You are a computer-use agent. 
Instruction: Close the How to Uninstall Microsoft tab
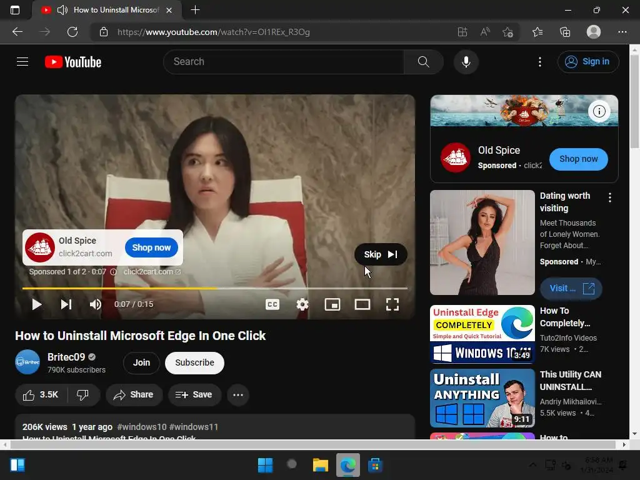click(169, 10)
